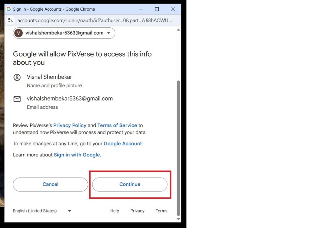Image resolution: width=323 pixels, height=228 pixels.
Task: Open the Terms of Service link
Action: point(117,125)
